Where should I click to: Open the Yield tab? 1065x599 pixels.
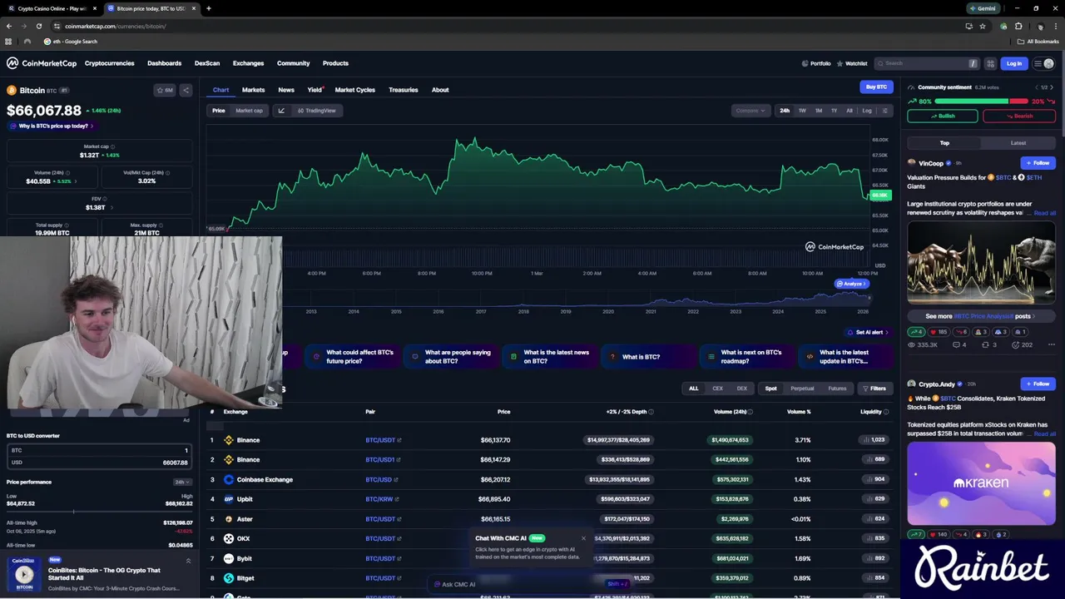coord(315,90)
